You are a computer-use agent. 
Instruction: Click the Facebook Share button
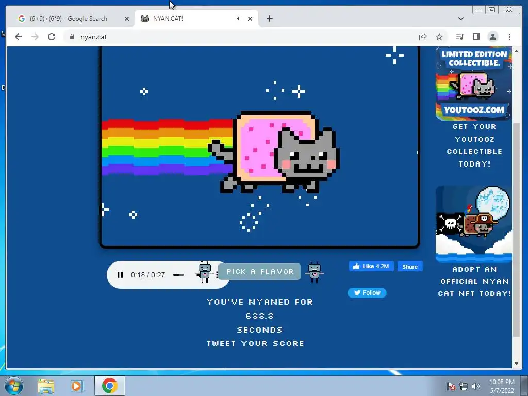pos(410,267)
